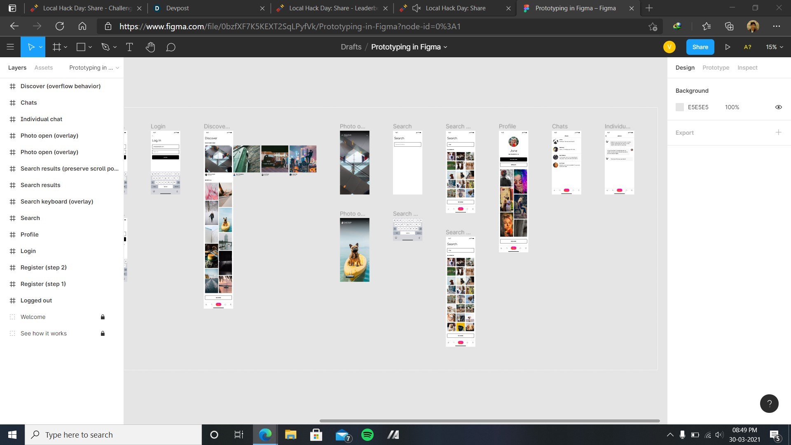Viewport: 791px width, 445px height.
Task: Click the Present play icon
Action: point(728,47)
